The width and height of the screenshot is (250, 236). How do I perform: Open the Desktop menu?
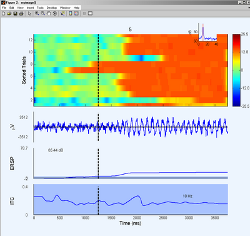(x=52, y=8)
